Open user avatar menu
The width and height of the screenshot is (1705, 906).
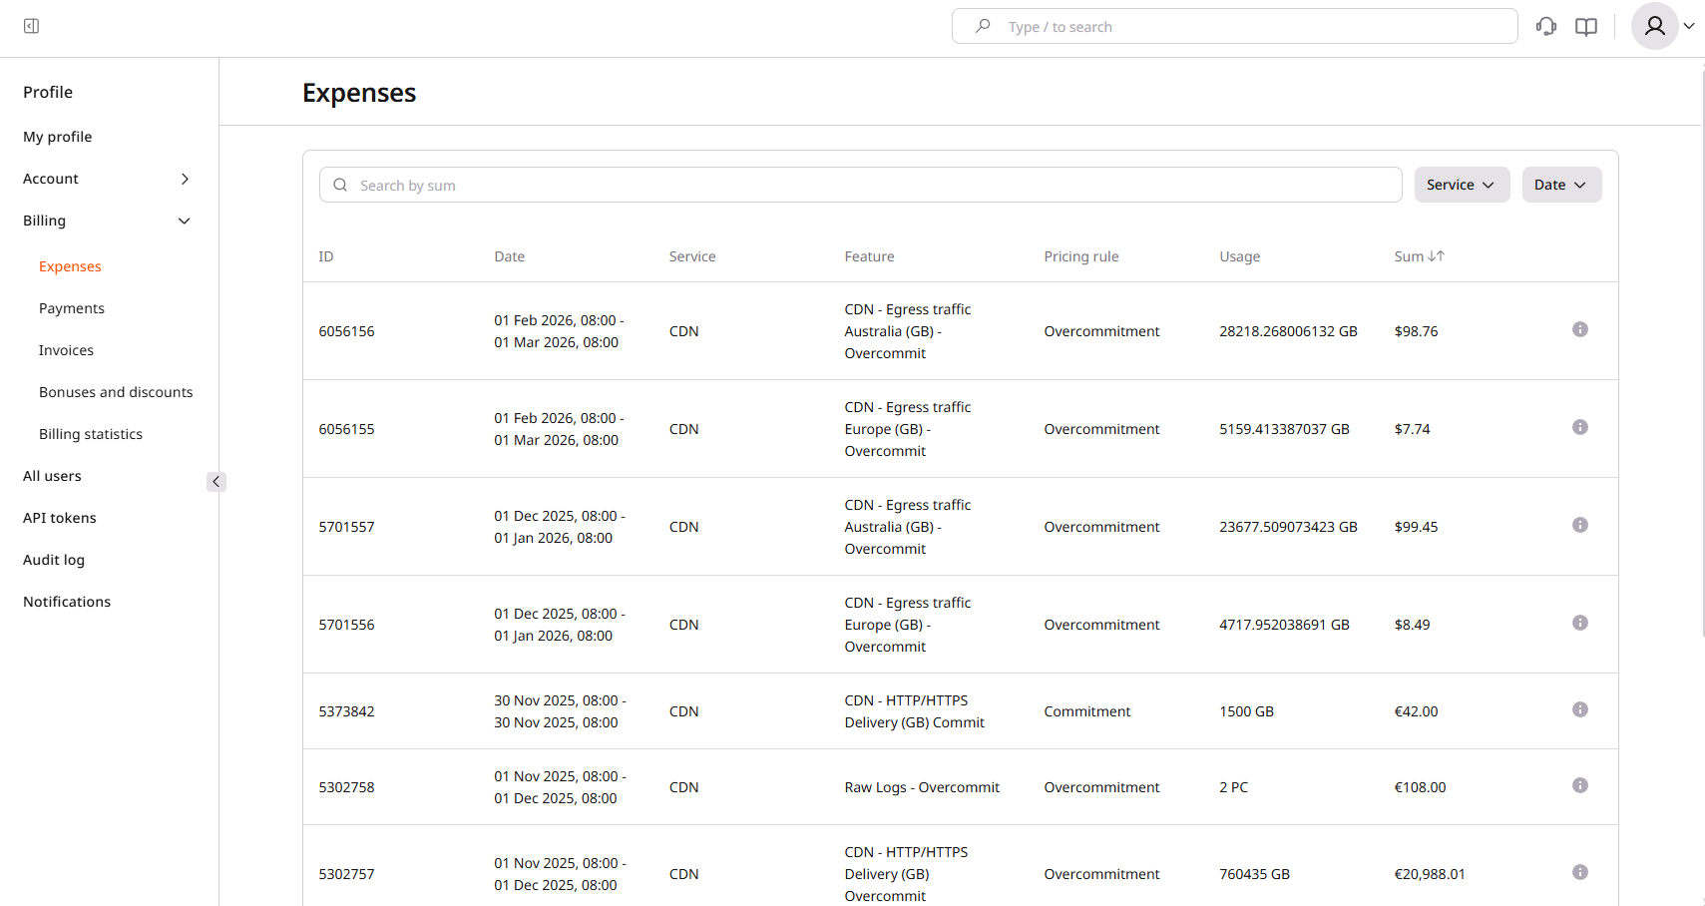1654,26
